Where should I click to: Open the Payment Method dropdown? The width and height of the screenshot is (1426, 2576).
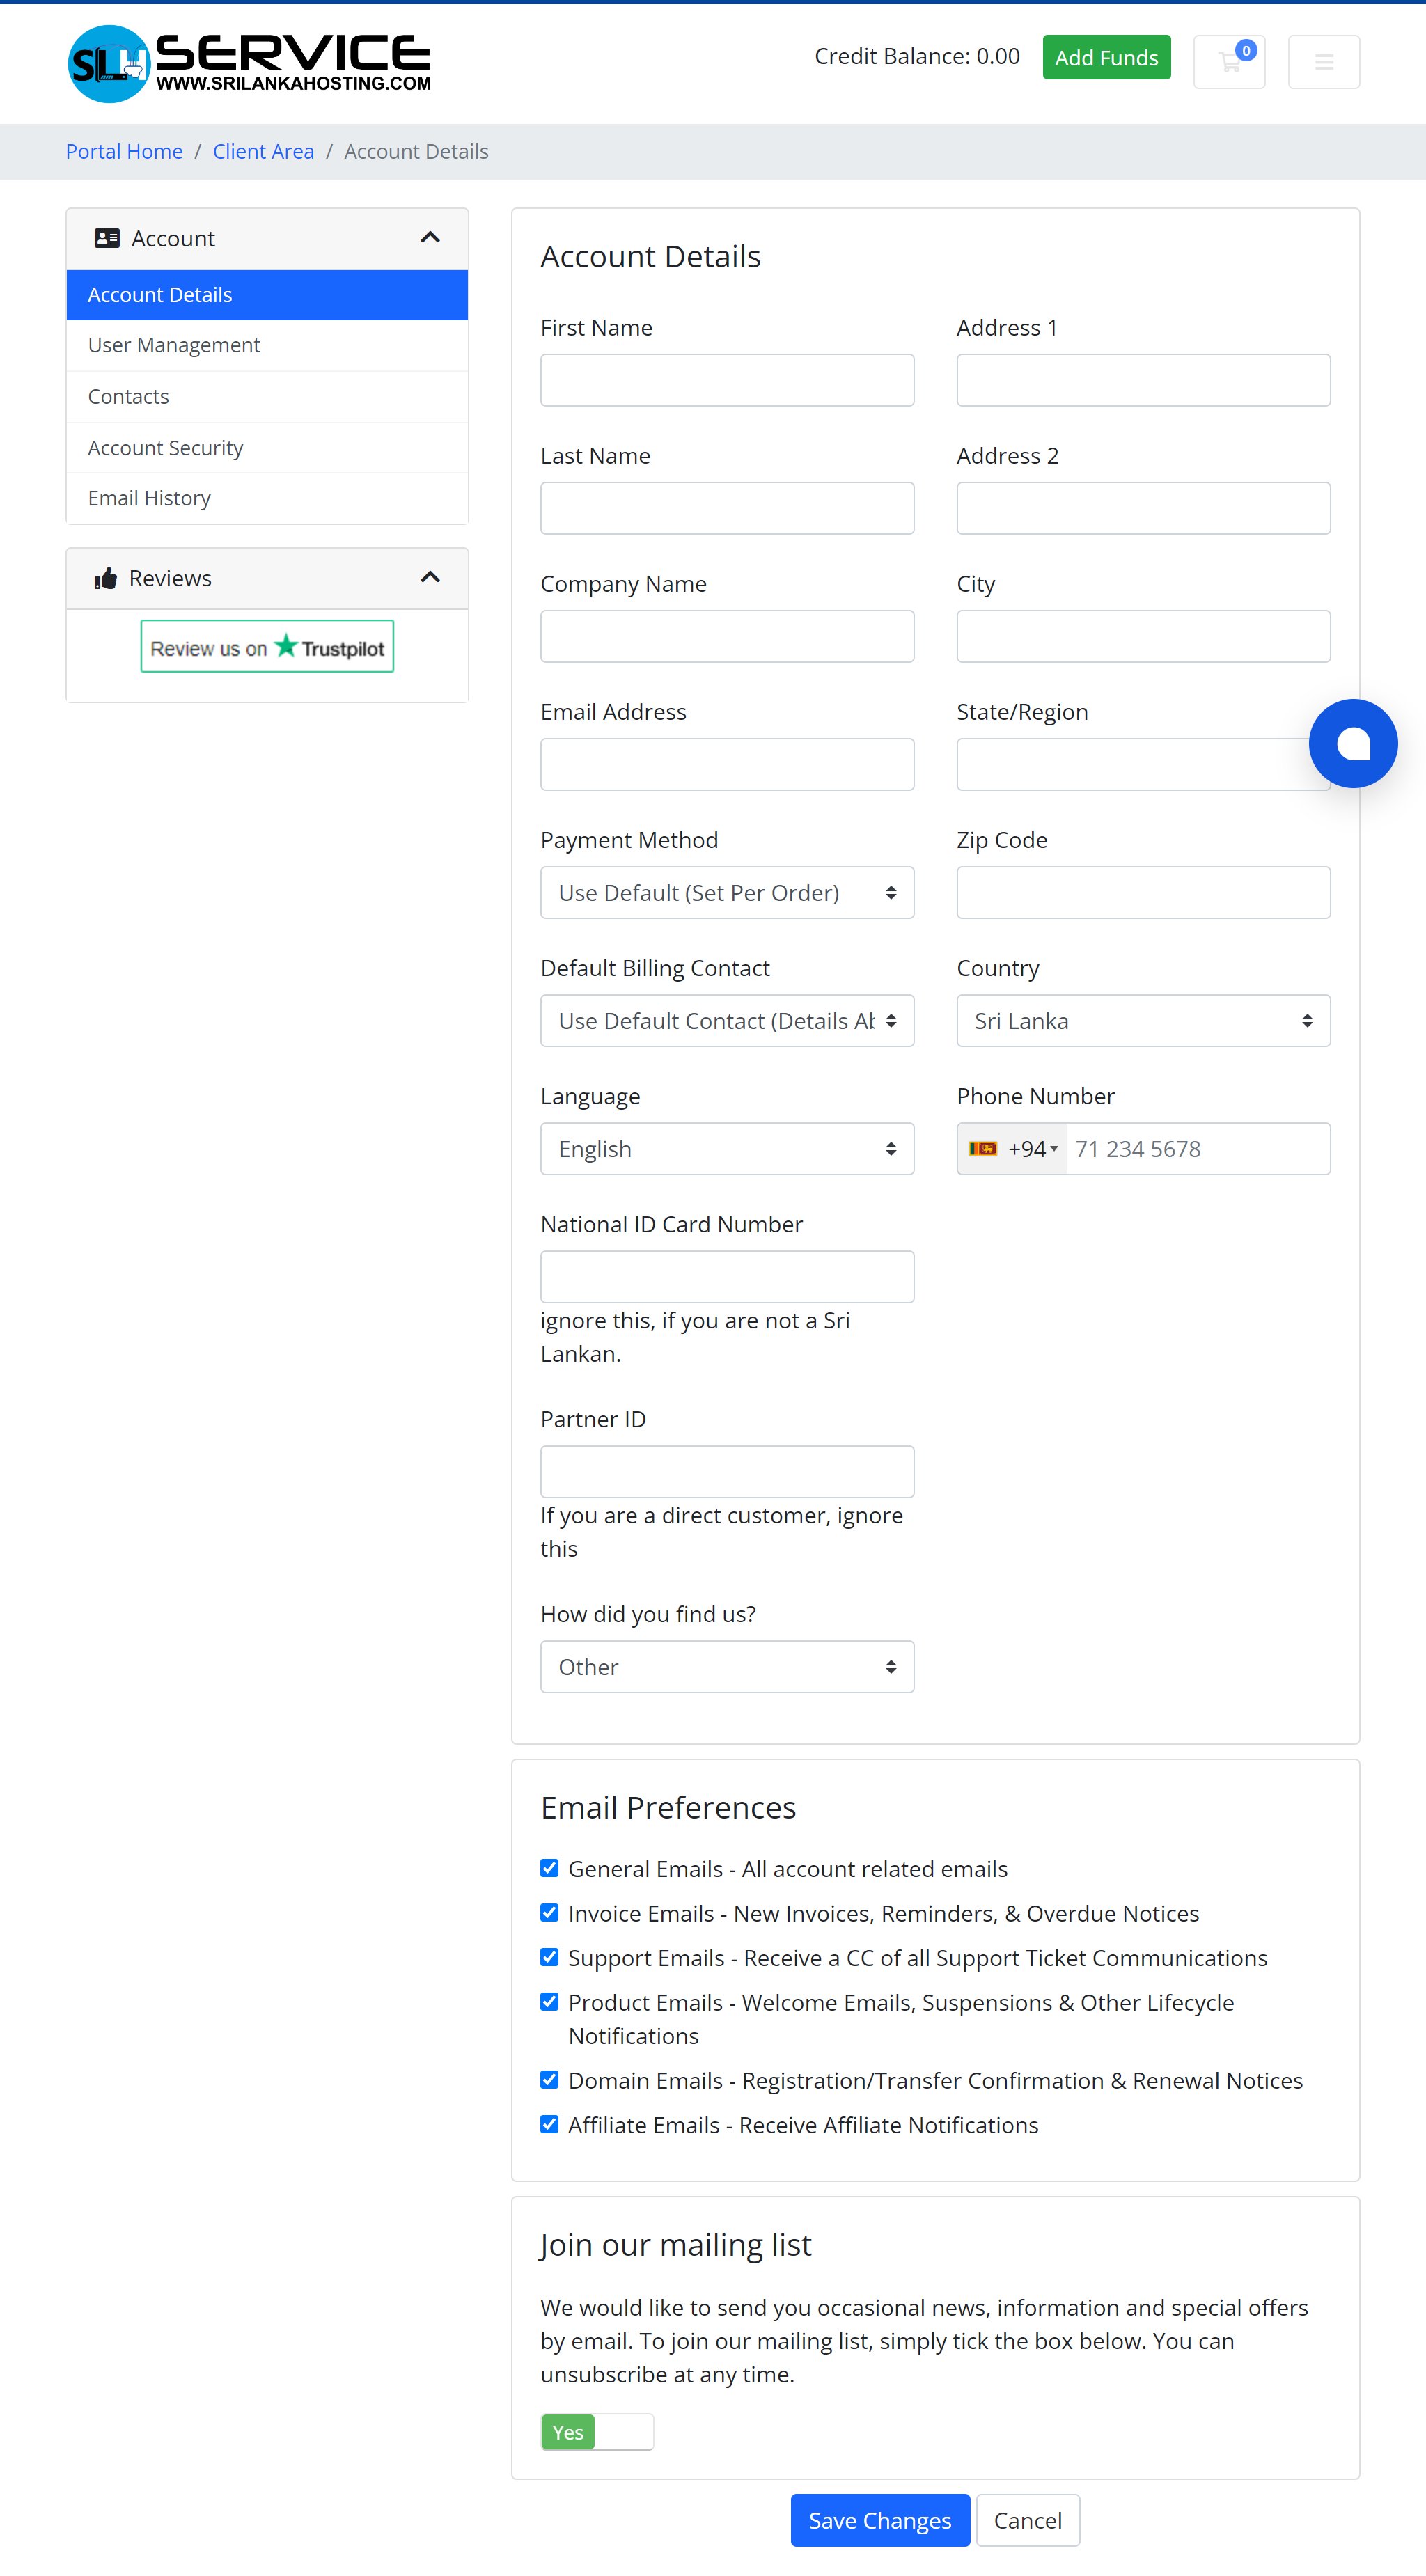coord(727,893)
